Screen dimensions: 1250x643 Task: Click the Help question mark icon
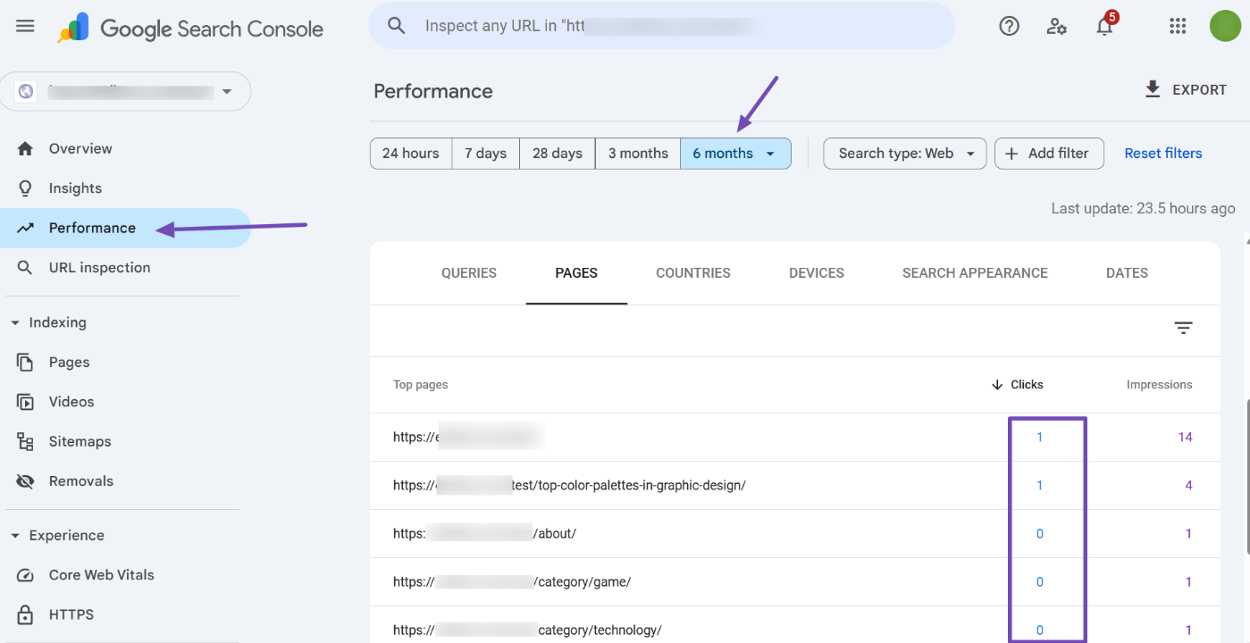pyautogui.click(x=1009, y=26)
